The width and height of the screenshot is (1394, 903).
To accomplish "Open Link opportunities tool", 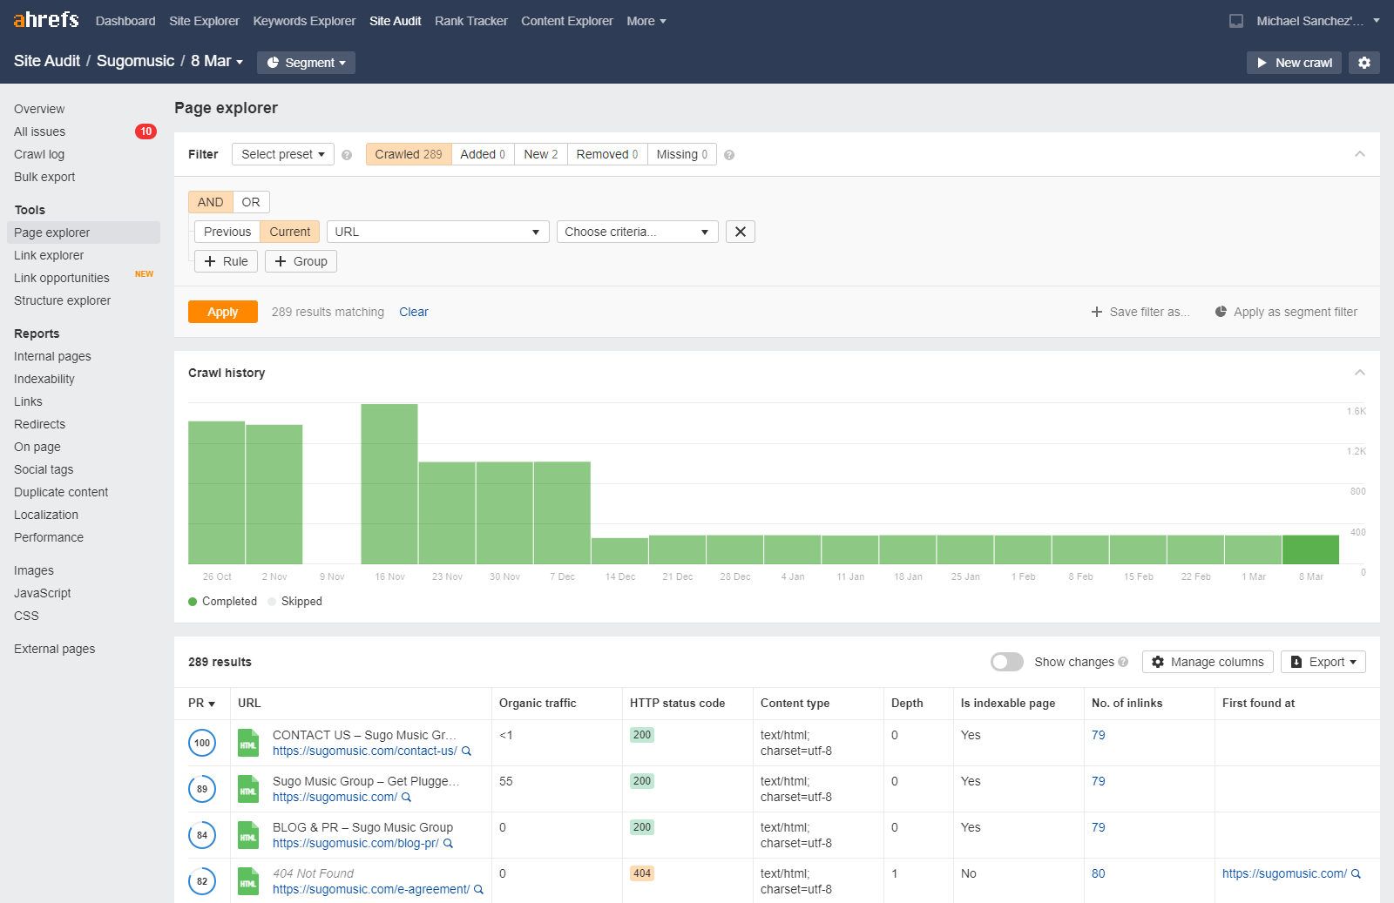I will pos(62,278).
